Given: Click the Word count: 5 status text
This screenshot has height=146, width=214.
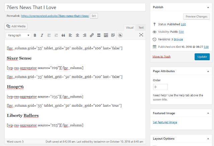Looking at the screenshot, I should tap(15, 142).
